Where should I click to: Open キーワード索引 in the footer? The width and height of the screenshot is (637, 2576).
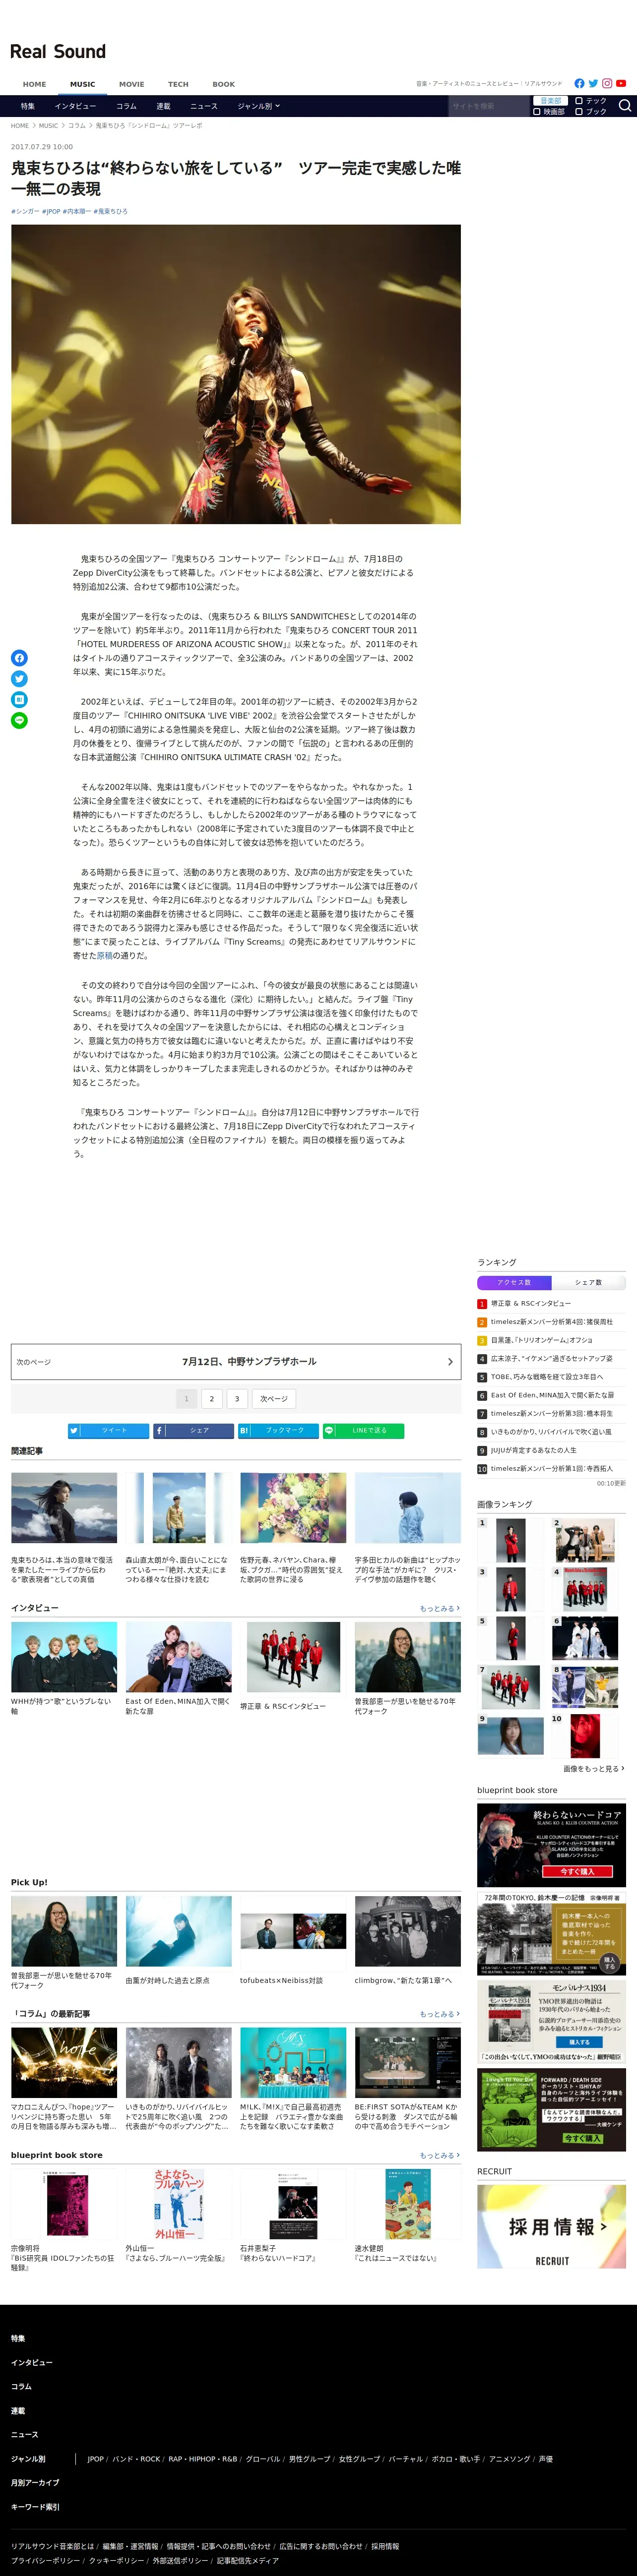click(35, 2506)
